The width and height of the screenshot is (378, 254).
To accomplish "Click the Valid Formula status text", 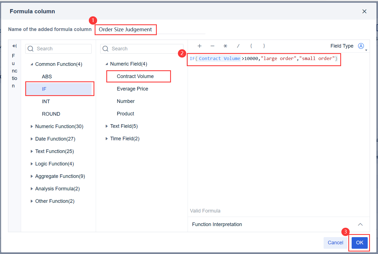I will coord(205,211).
